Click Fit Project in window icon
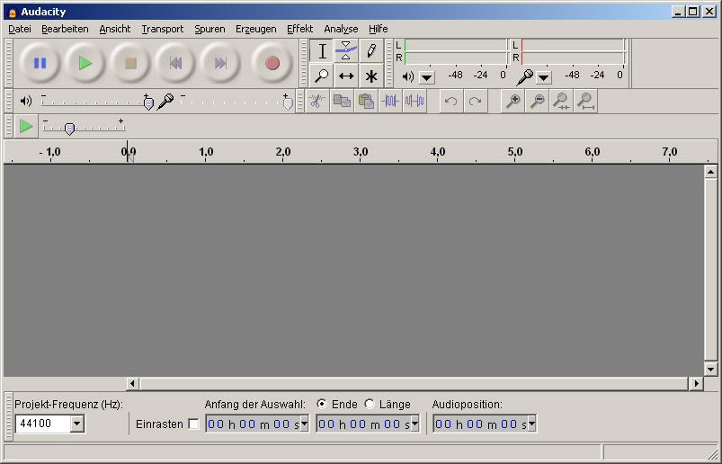Image resolution: width=722 pixels, height=464 pixels. [585, 101]
